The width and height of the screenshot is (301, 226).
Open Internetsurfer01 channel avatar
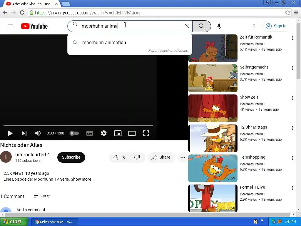[x=6, y=157]
